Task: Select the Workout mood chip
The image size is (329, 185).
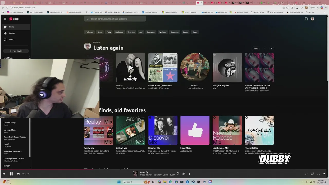Action: click(163, 32)
